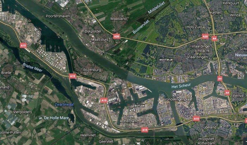Select the A4 shield below Kethel
This screenshot has width=247, height=145.
pos(214,38)
